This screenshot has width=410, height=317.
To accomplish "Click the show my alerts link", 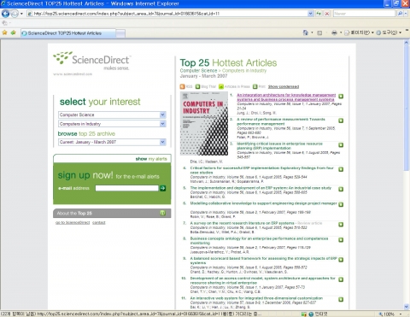I will [151, 159].
